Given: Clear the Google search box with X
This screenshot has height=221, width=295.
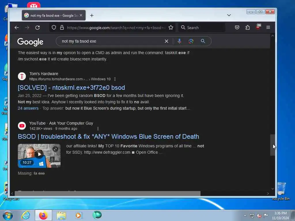Looking at the screenshot, I should tap(167, 41).
